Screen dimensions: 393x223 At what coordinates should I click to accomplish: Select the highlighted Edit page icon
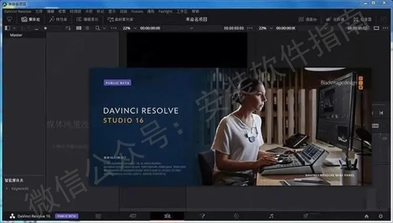pyautogui.click(x=167, y=216)
